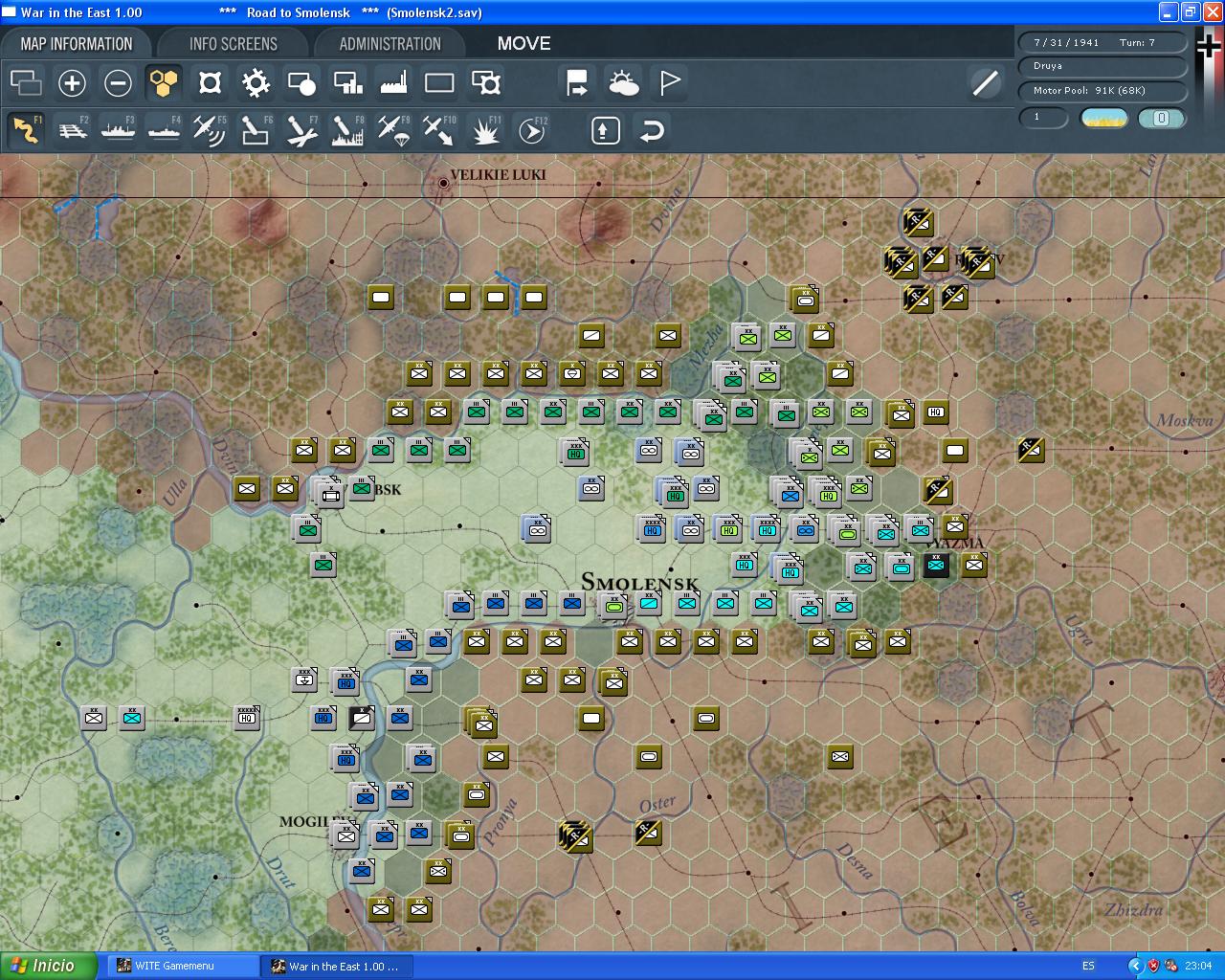The height and width of the screenshot is (980, 1225).
Task: Click the flag with arrow icon
Action: [x=577, y=83]
